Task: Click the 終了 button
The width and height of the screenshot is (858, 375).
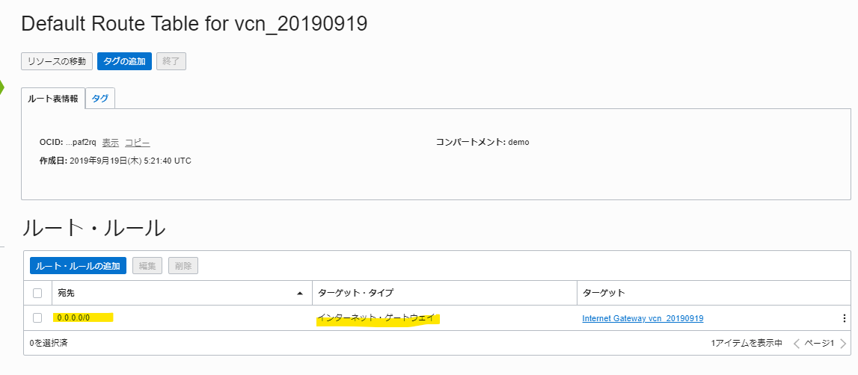Action: point(171,61)
